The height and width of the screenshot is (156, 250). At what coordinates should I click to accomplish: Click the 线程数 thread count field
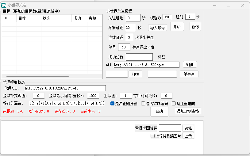tap(167, 17)
